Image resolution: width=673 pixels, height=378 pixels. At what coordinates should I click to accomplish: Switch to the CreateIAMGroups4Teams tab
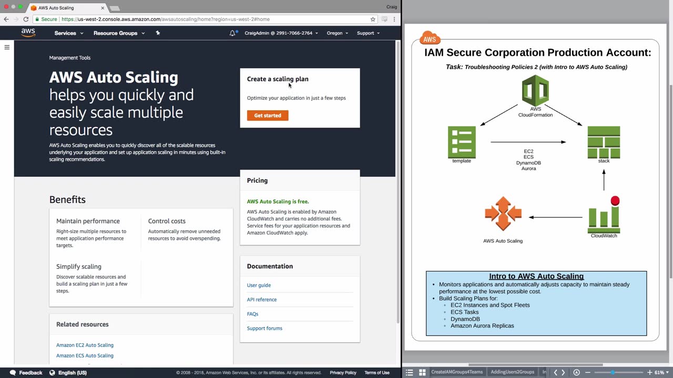pyautogui.click(x=457, y=372)
